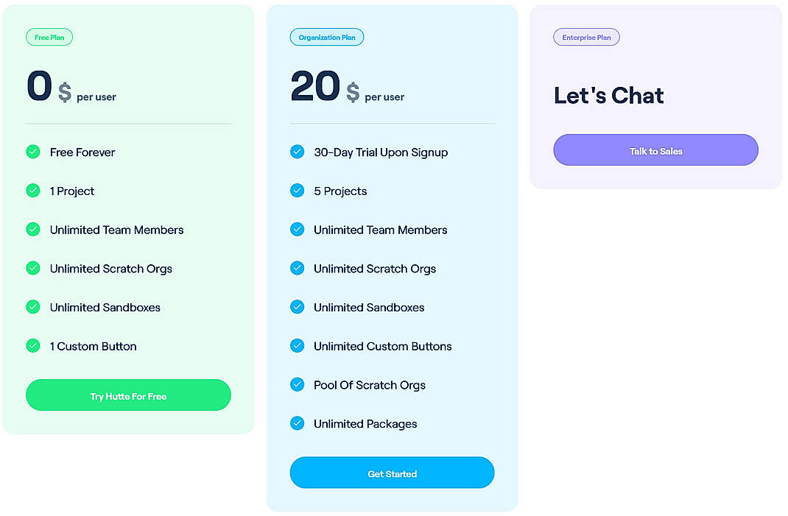788x516 pixels.
Task: Click the checkmark next to Pool Of Scratch Orgs
Action: [x=297, y=384]
